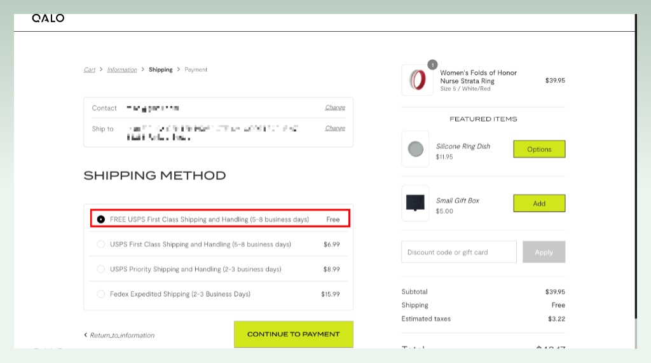Return to information link
The image size is (651, 363).
click(x=122, y=335)
